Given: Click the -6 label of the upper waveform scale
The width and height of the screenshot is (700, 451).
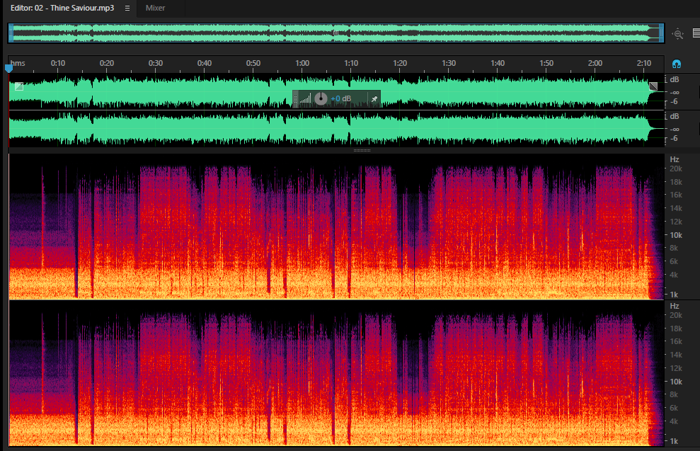Looking at the screenshot, I should click(674, 101).
